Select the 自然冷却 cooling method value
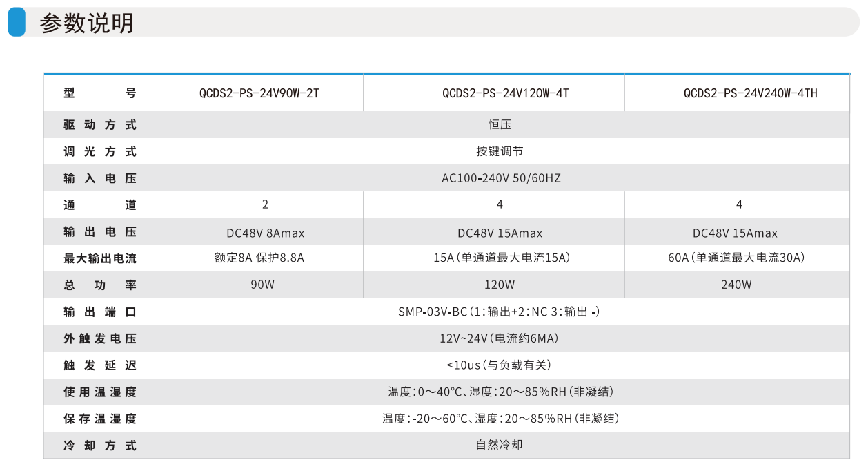The height and width of the screenshot is (469, 868). coord(499,445)
